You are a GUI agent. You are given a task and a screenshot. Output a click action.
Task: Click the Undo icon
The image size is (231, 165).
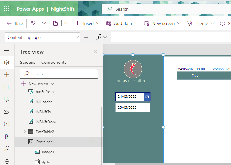tap(33, 23)
